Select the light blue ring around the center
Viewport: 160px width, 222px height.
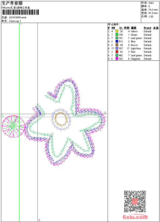(61, 119)
